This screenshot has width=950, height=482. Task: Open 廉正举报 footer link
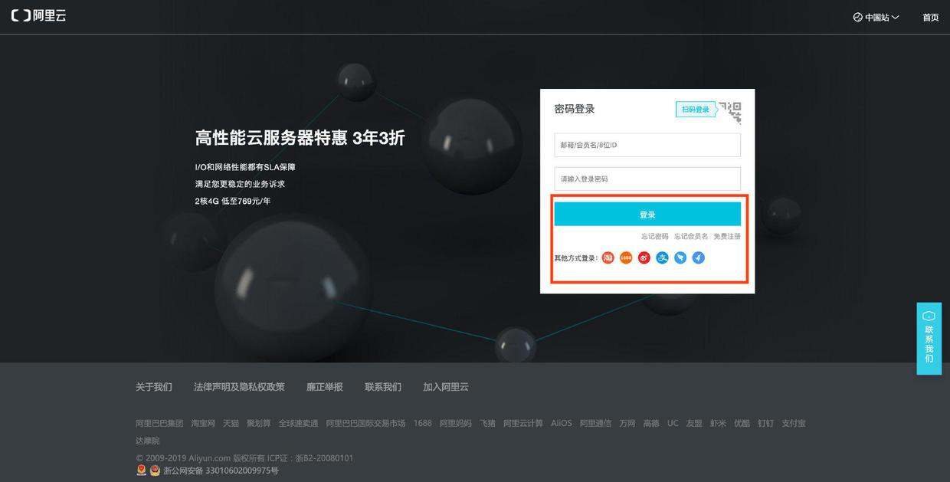(325, 387)
